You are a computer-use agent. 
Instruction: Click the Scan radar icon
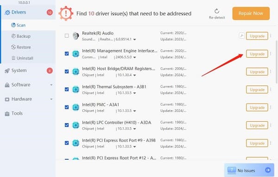click(x=13, y=25)
